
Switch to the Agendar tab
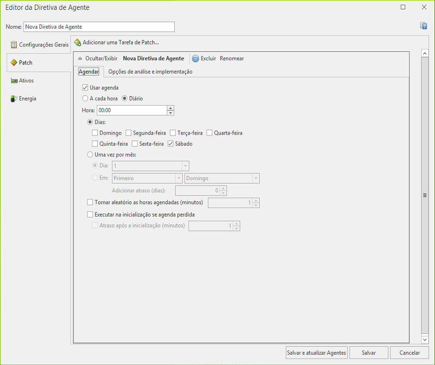tap(89, 72)
